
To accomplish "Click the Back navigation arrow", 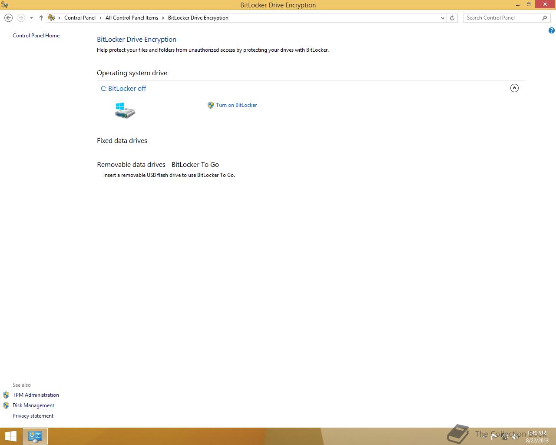I will 8,18.
